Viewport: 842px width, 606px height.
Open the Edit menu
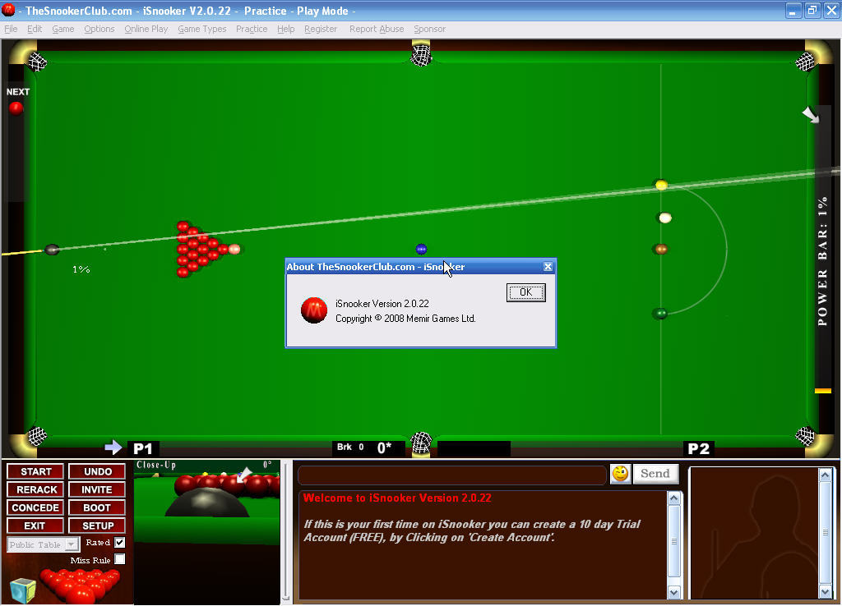click(35, 29)
